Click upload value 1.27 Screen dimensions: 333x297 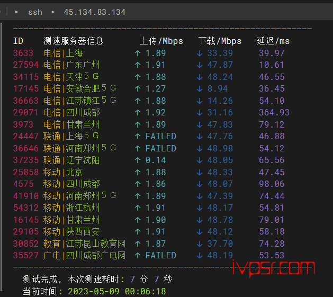point(156,88)
